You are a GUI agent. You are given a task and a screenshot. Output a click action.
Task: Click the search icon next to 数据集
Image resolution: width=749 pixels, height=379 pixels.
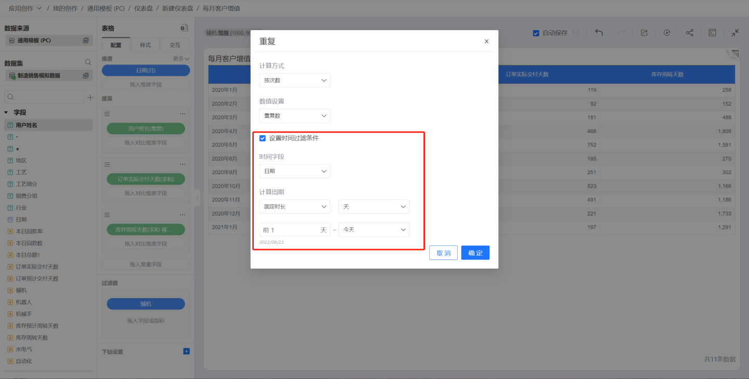point(88,62)
